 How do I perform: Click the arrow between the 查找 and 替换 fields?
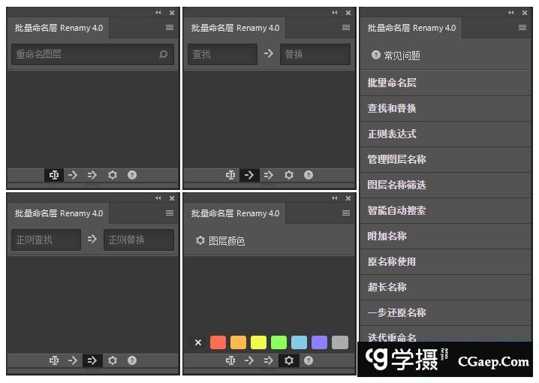[269, 53]
